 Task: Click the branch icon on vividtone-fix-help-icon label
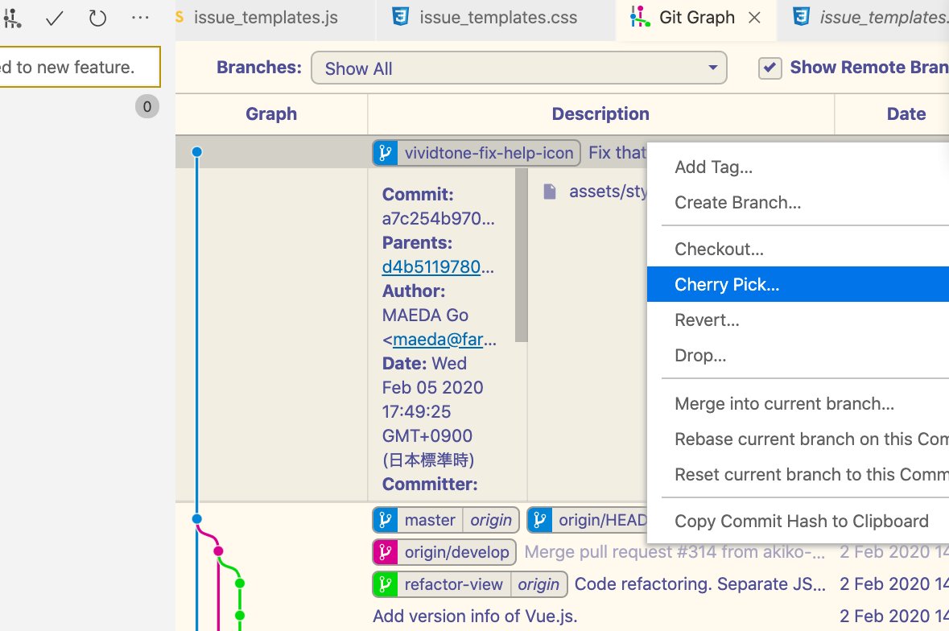[x=386, y=152]
